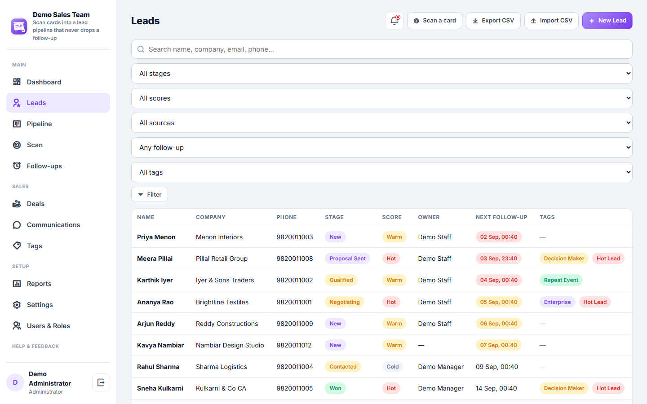Click the Tags label icon in sidebar
The image size is (647, 404).
17,246
